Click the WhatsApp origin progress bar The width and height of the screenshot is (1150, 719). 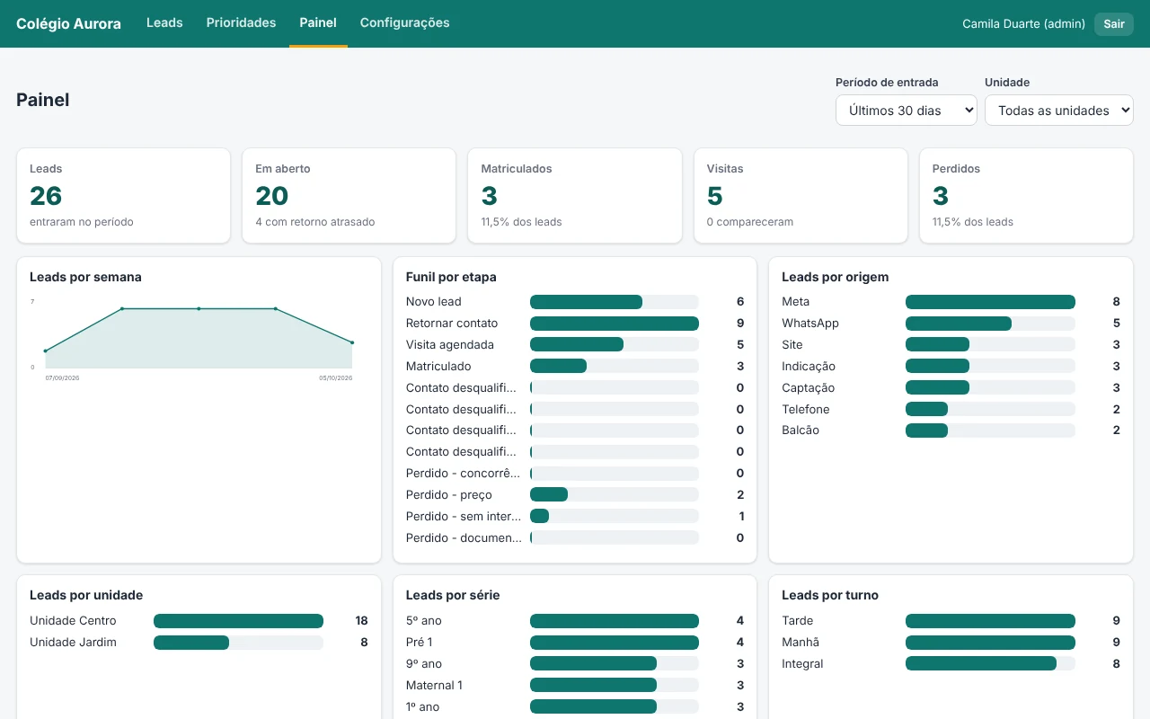[x=990, y=324]
